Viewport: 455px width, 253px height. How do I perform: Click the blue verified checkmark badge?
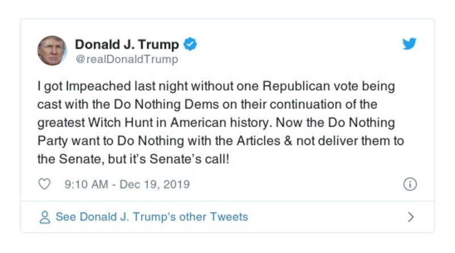191,44
